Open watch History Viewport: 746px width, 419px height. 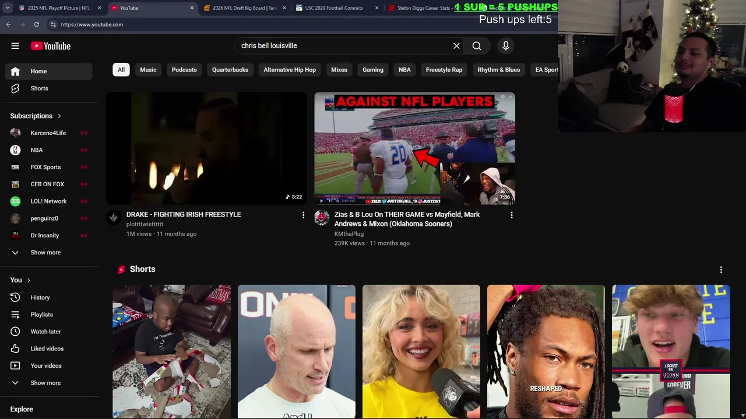(49, 297)
